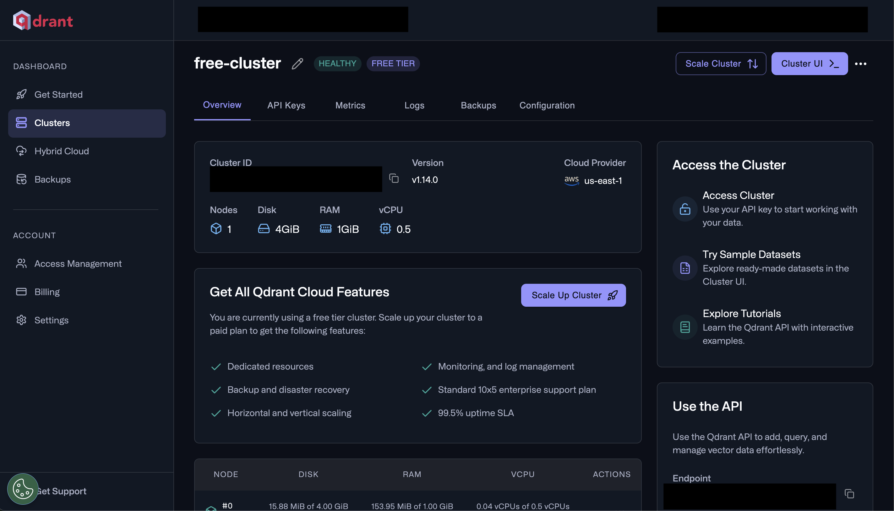894x511 pixels.
Task: Open Try Sample Datasets title
Action: coord(751,254)
